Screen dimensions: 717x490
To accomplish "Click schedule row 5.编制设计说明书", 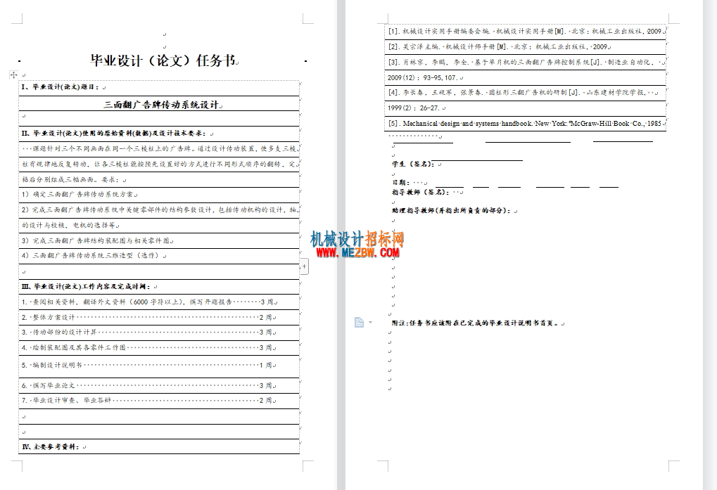I will [x=159, y=366].
